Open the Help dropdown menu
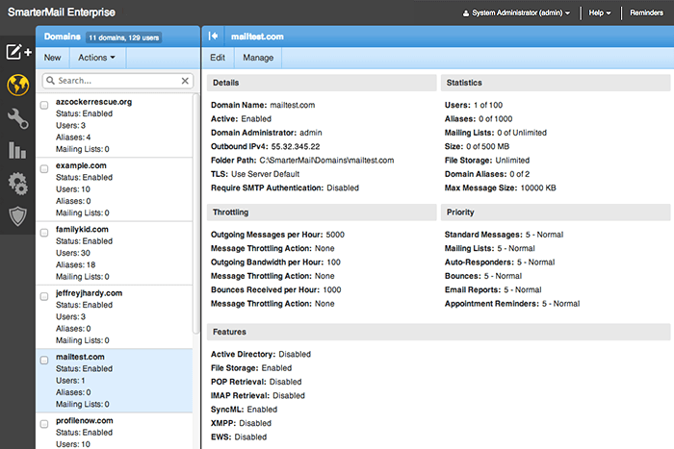The image size is (674, 449). click(x=600, y=13)
